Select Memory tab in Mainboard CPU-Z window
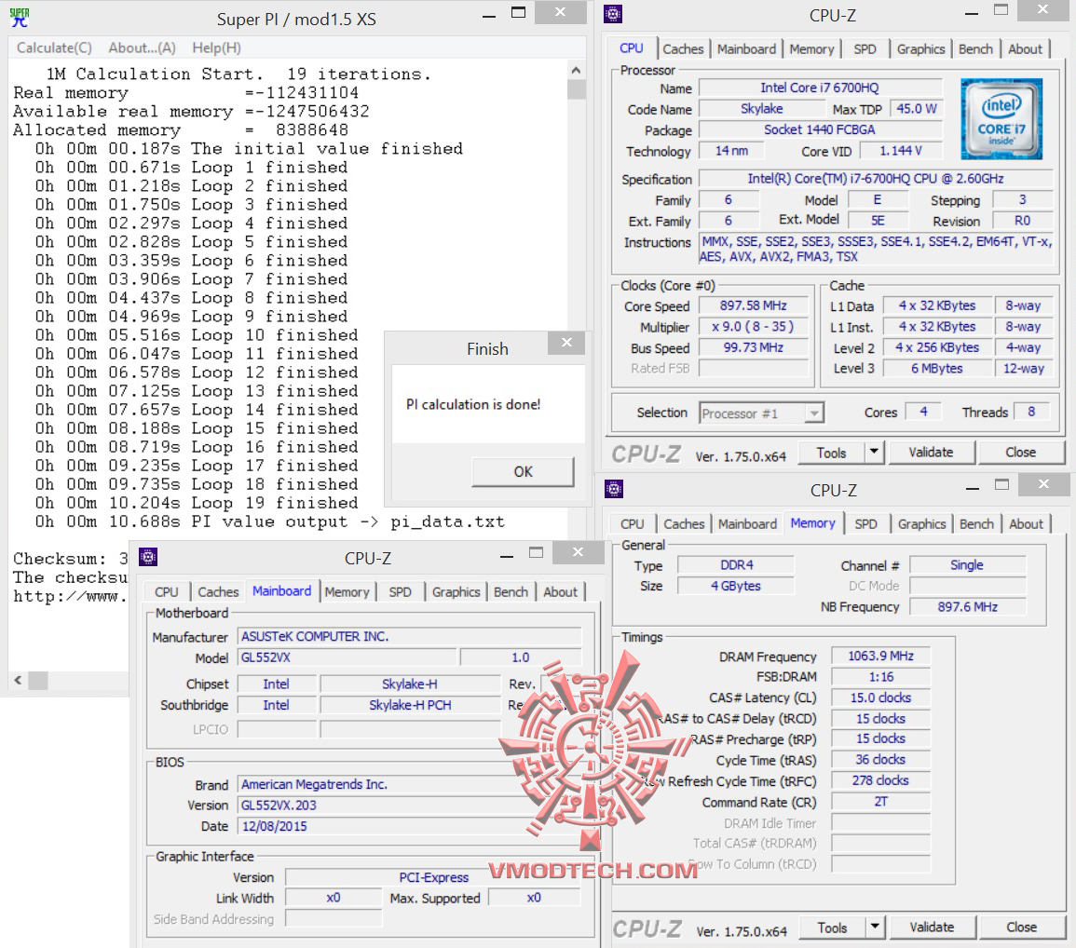Screen dimensions: 1076x948 point(347,592)
